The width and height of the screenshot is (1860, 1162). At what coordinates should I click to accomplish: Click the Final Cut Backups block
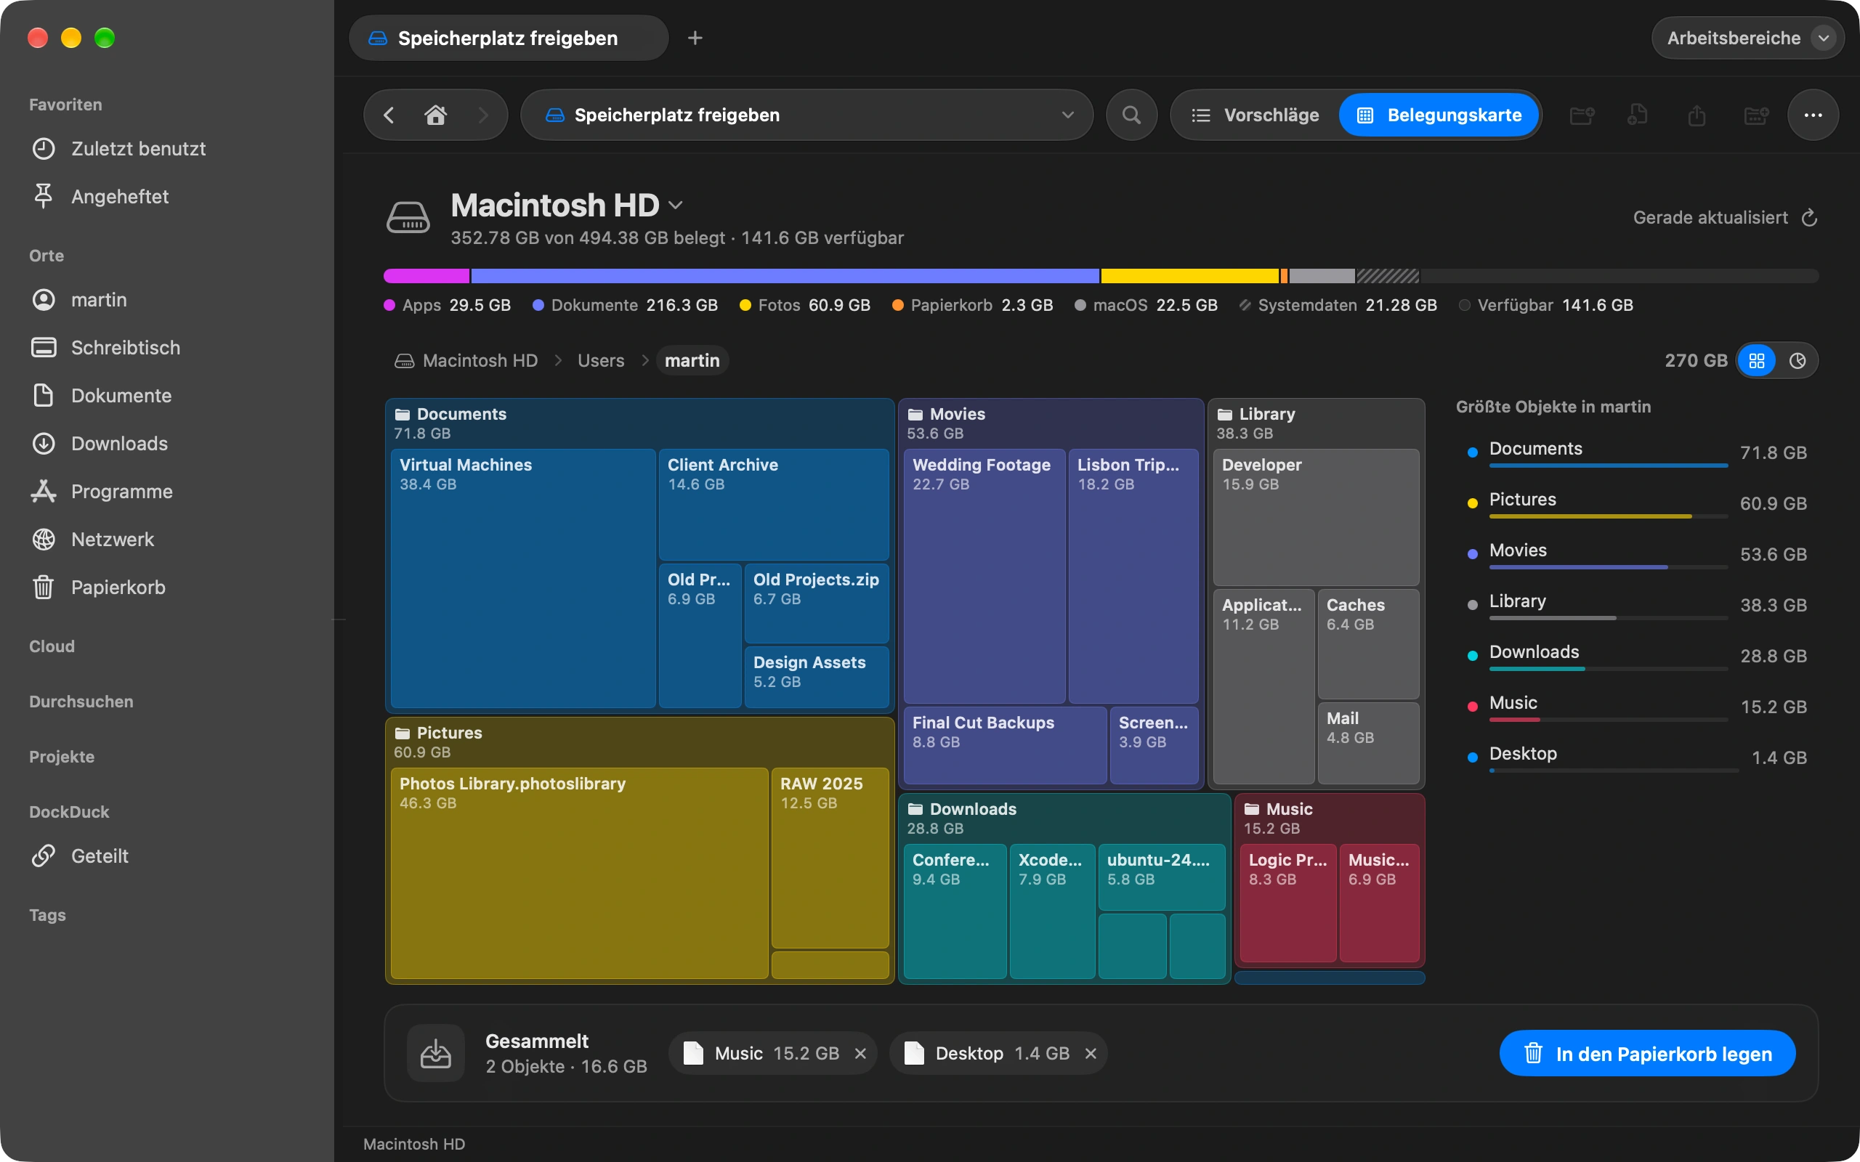click(x=1006, y=745)
